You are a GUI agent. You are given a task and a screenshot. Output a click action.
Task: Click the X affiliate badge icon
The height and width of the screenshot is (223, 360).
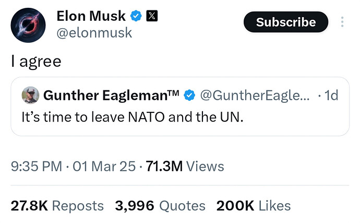(151, 17)
